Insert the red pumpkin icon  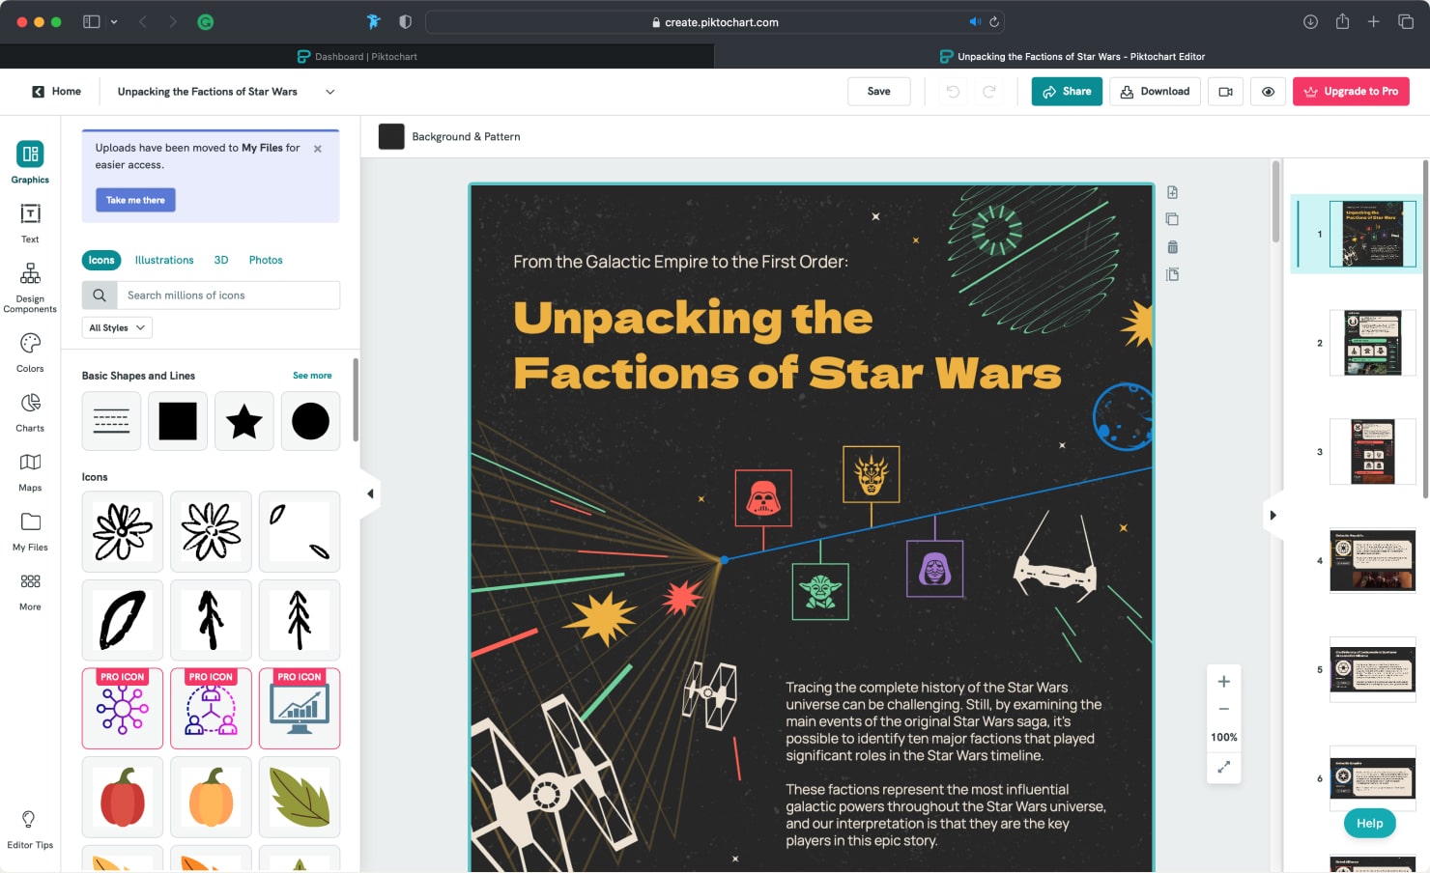123,797
